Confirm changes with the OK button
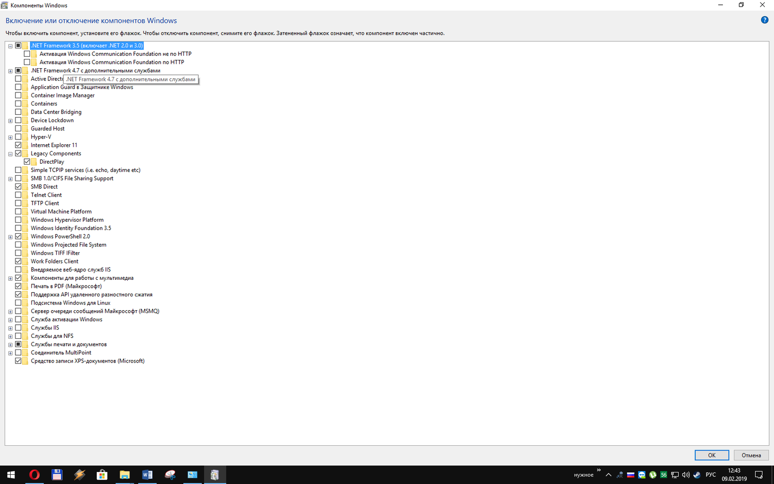 pos(712,455)
